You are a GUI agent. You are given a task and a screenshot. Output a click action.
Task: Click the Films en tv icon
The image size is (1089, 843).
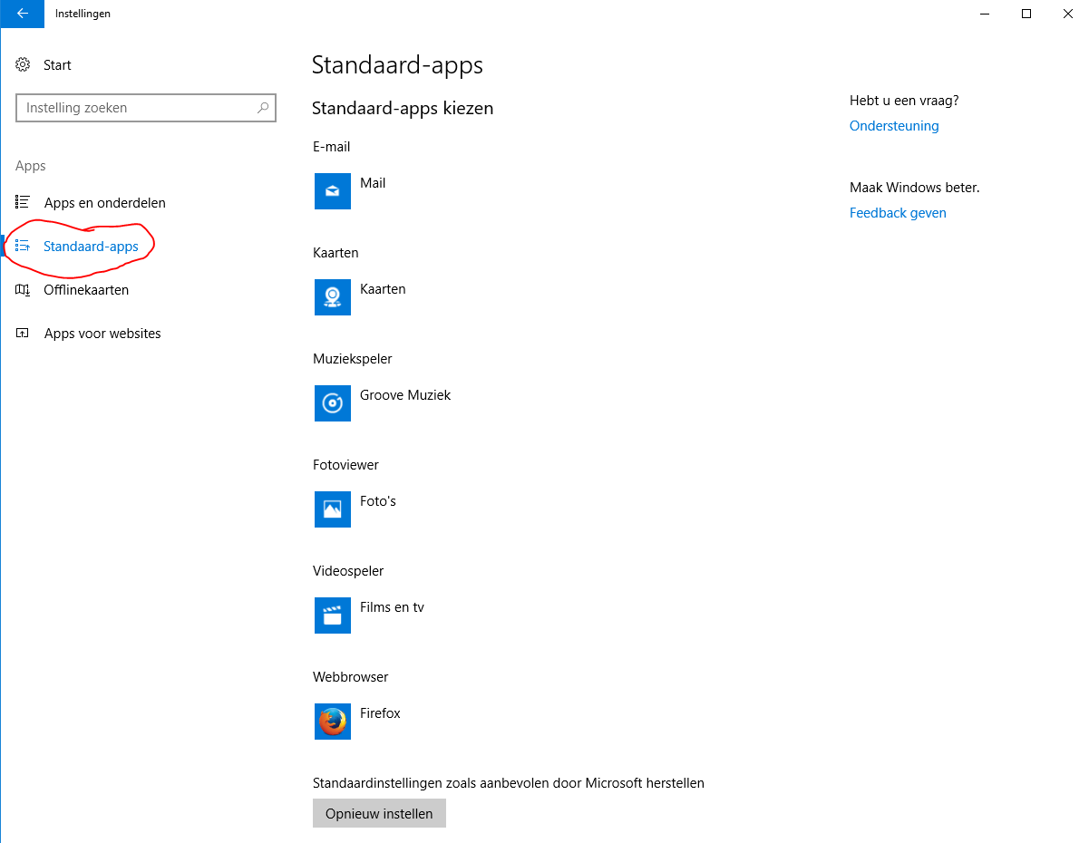332,615
